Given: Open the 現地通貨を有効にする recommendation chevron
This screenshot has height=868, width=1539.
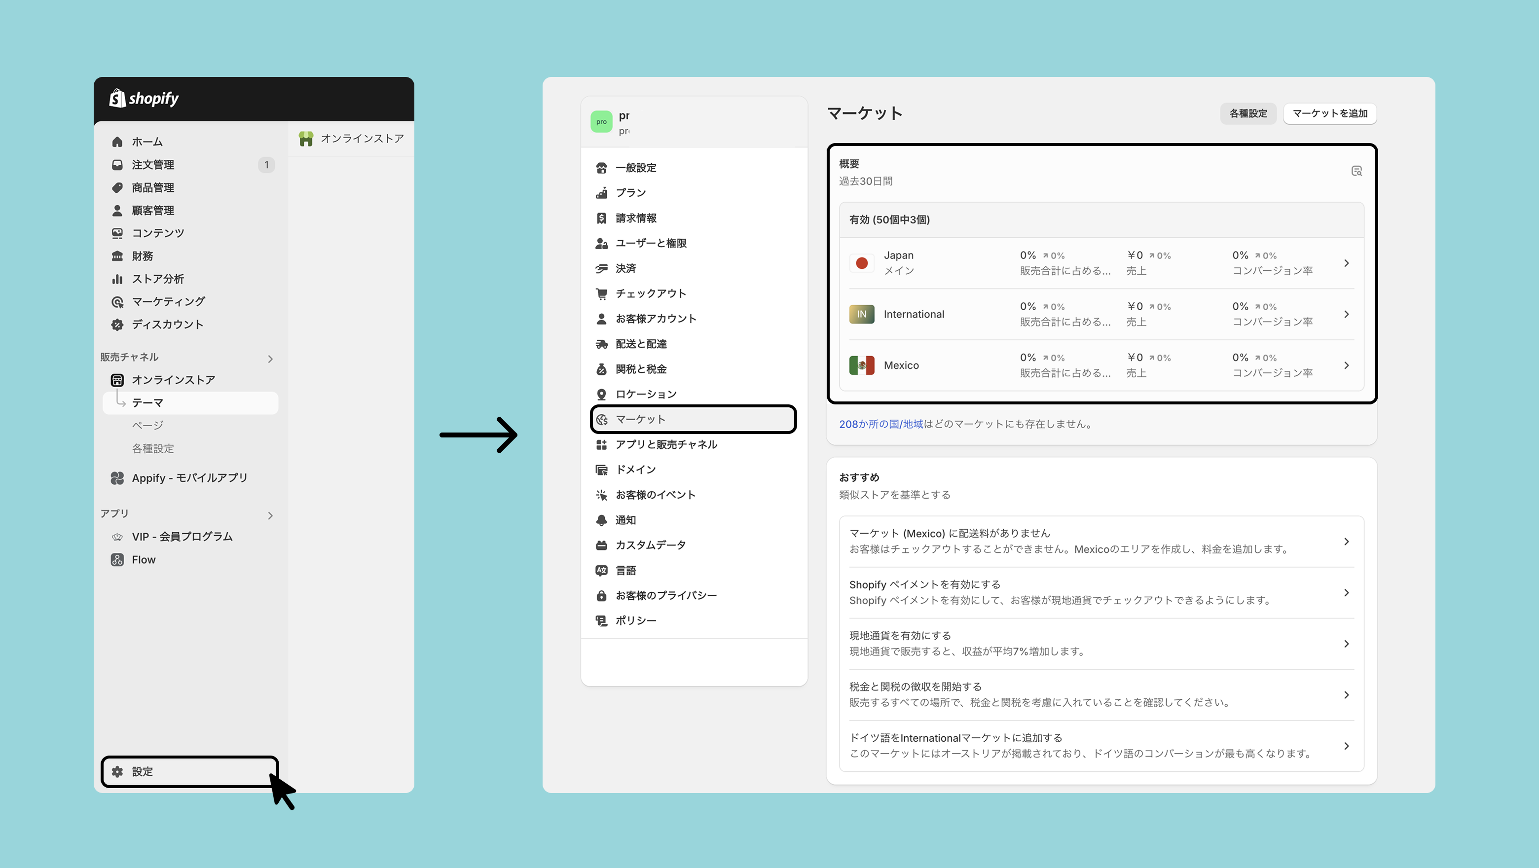Looking at the screenshot, I should coord(1346,644).
